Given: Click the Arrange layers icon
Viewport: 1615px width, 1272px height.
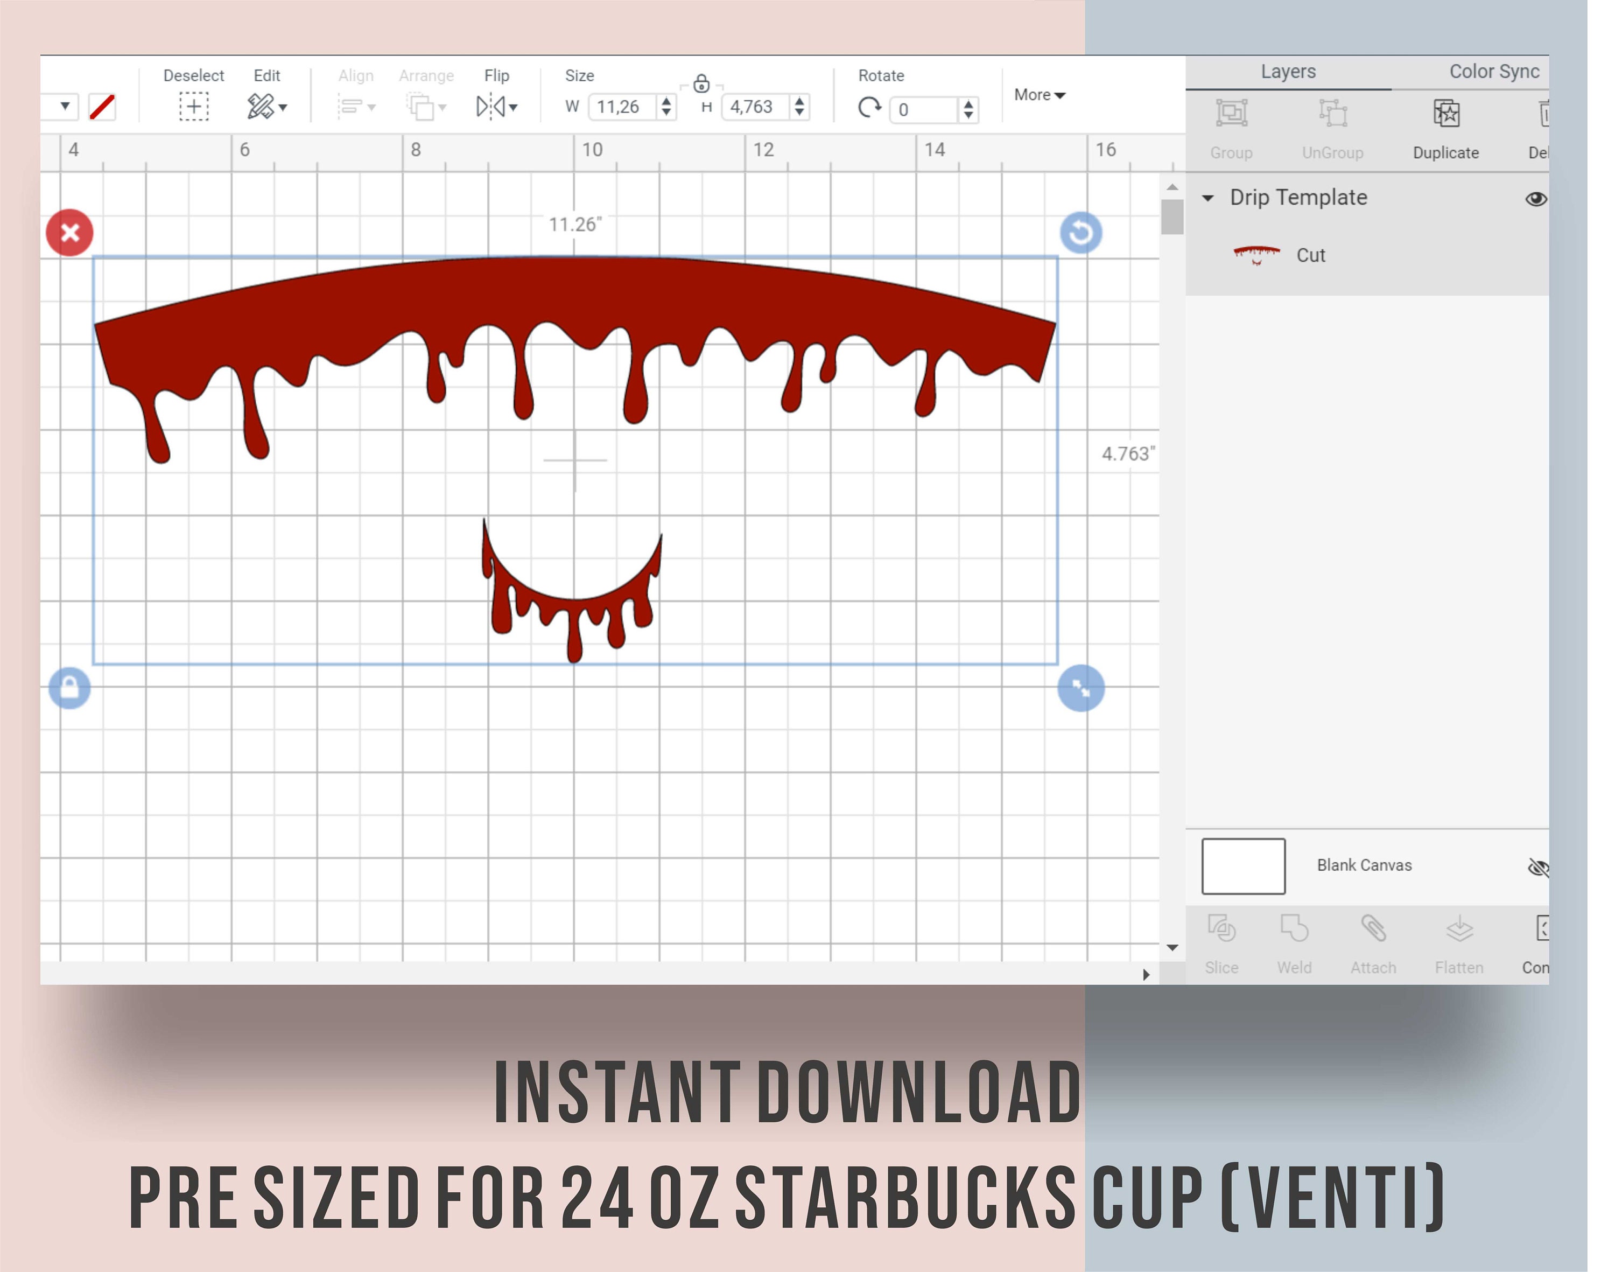Looking at the screenshot, I should click(x=420, y=107).
